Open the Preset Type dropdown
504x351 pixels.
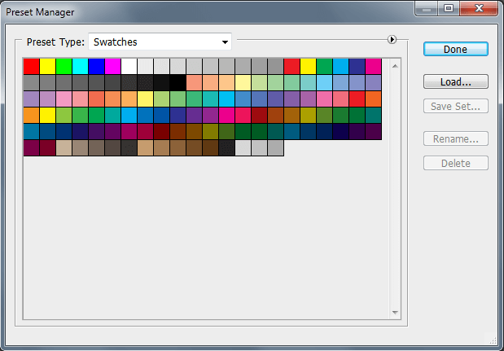point(160,42)
